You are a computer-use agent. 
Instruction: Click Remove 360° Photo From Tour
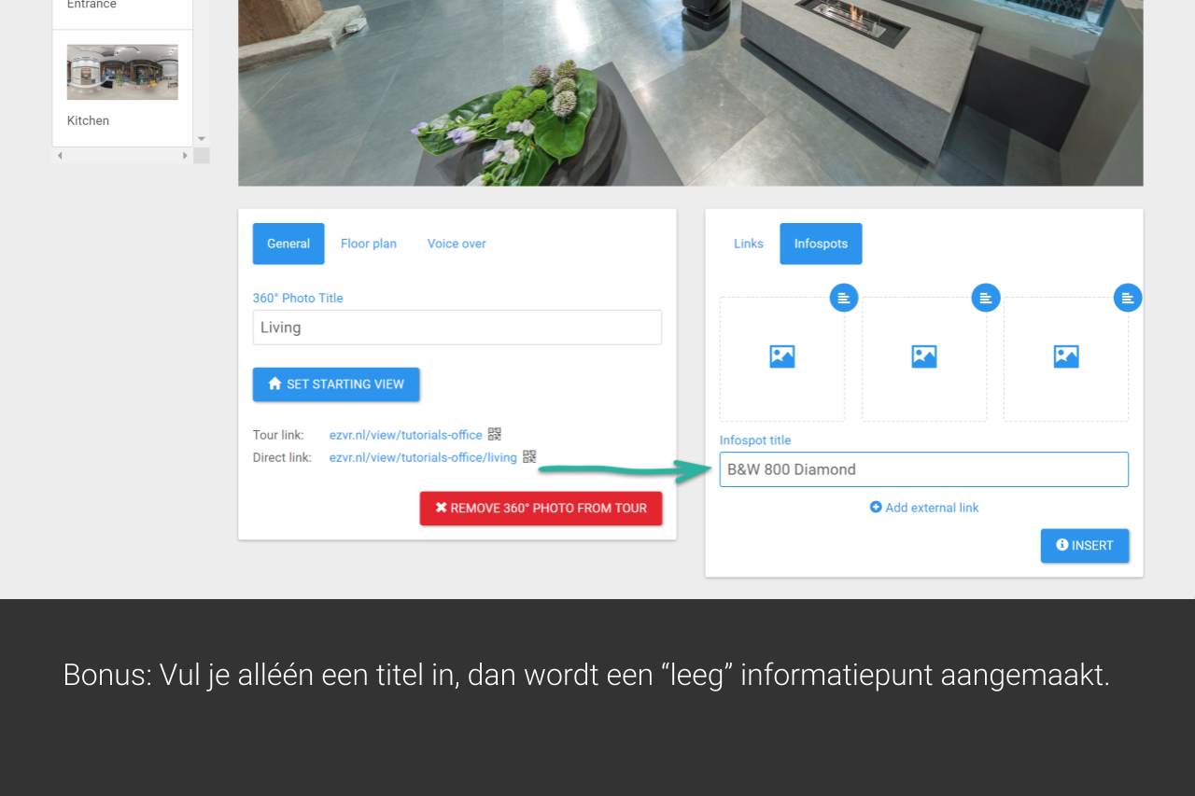point(541,509)
